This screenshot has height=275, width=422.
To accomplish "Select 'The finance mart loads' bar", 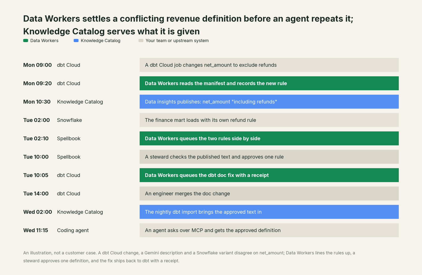I will pos(269,120).
